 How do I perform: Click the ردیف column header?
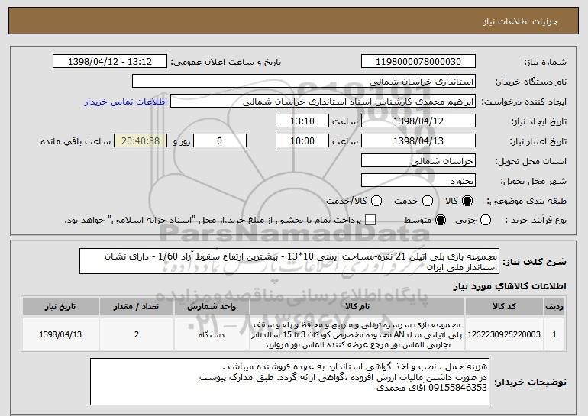[x=554, y=307]
